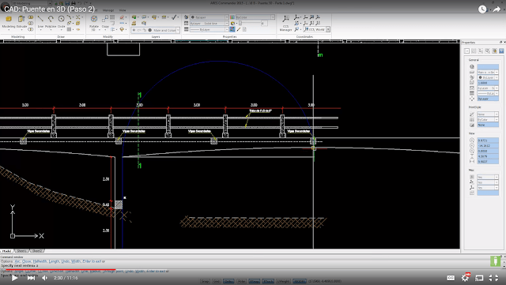This screenshot has height=285, width=506.
Task: Click the green command window indicator icon
Action: (x=495, y=261)
